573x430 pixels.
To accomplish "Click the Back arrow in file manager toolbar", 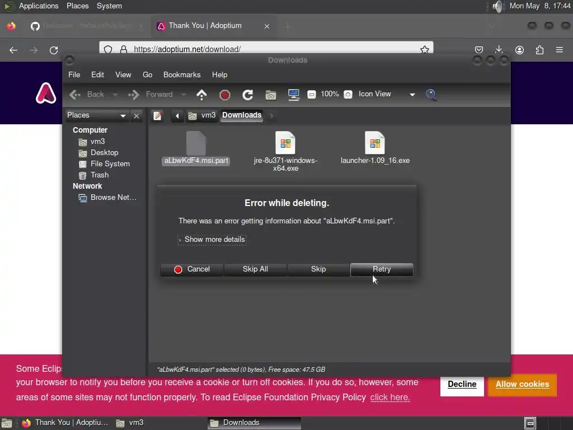I will click(87, 94).
